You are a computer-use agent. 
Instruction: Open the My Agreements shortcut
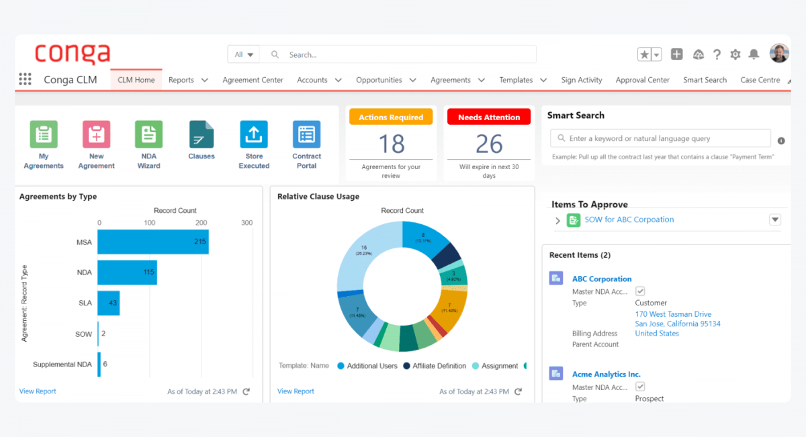coord(43,133)
